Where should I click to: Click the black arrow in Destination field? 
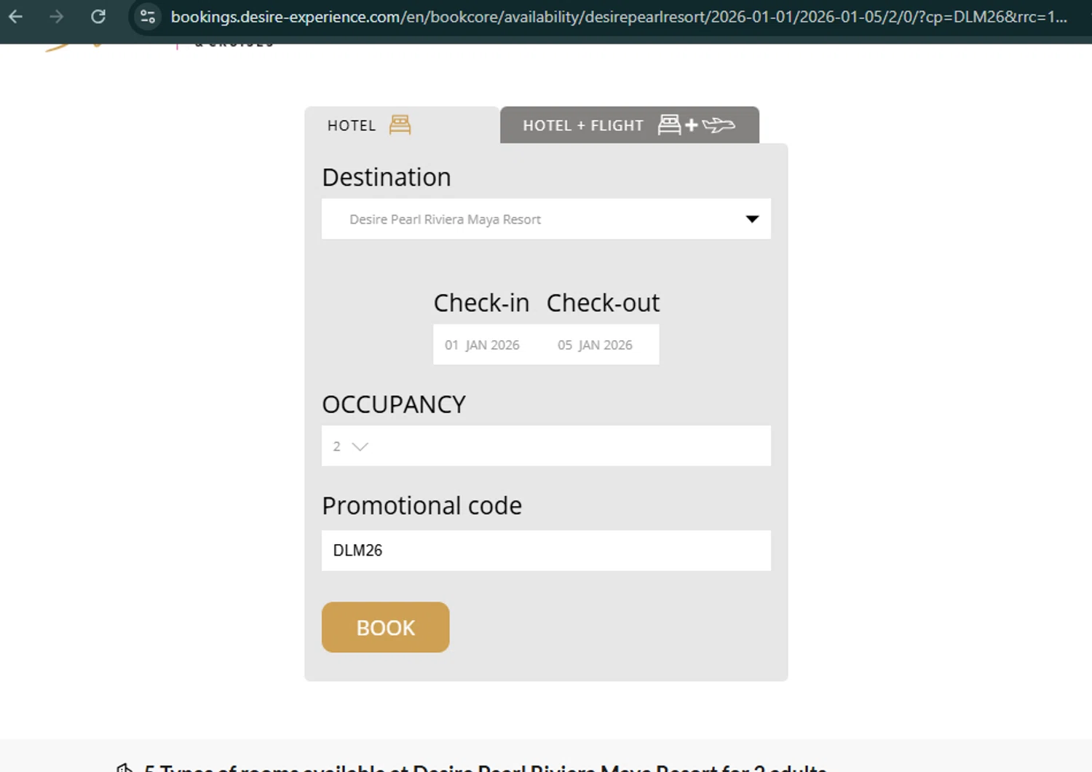pos(752,219)
